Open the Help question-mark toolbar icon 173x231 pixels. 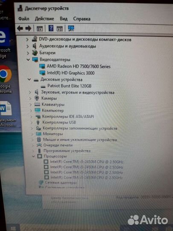tap(51, 28)
